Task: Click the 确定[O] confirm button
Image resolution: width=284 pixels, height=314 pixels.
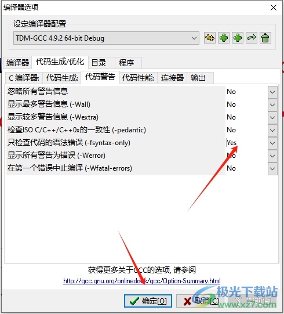Action: click(148, 301)
